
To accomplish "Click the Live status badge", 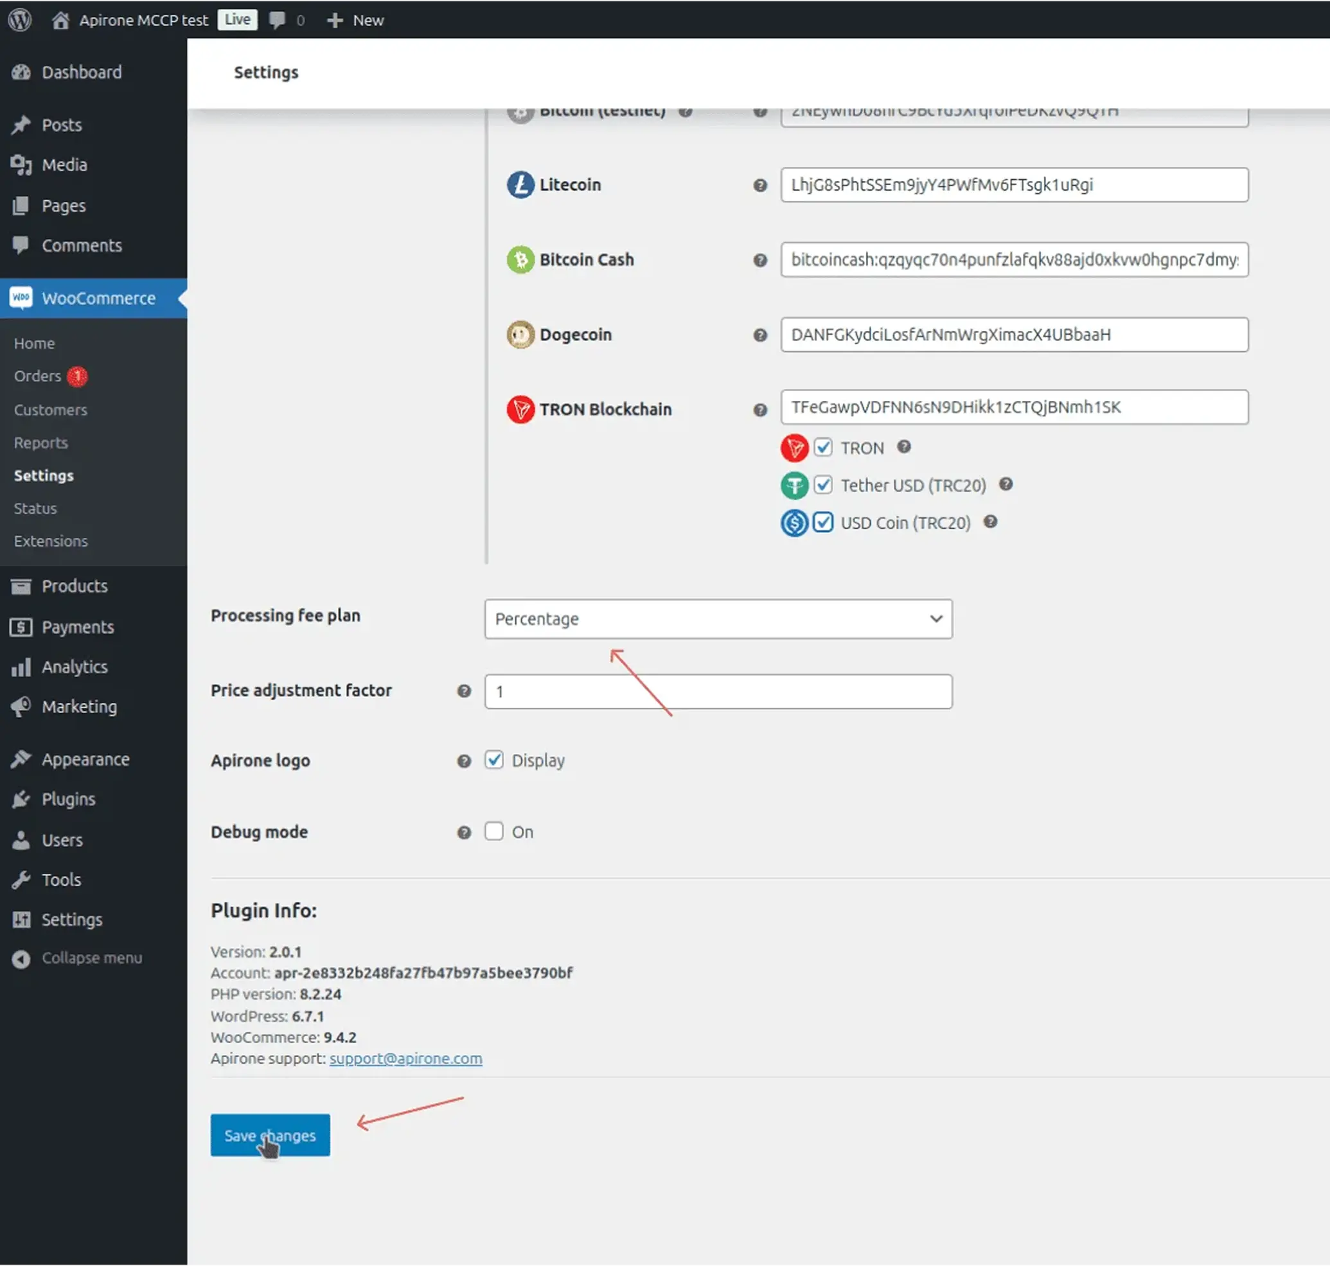I will [x=238, y=19].
